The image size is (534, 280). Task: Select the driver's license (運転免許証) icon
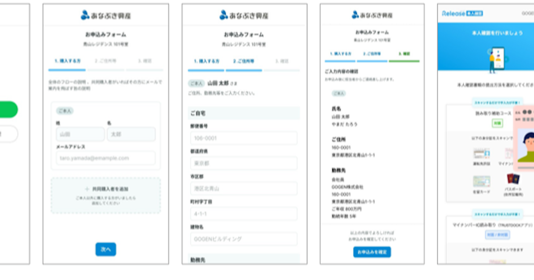tap(481, 155)
